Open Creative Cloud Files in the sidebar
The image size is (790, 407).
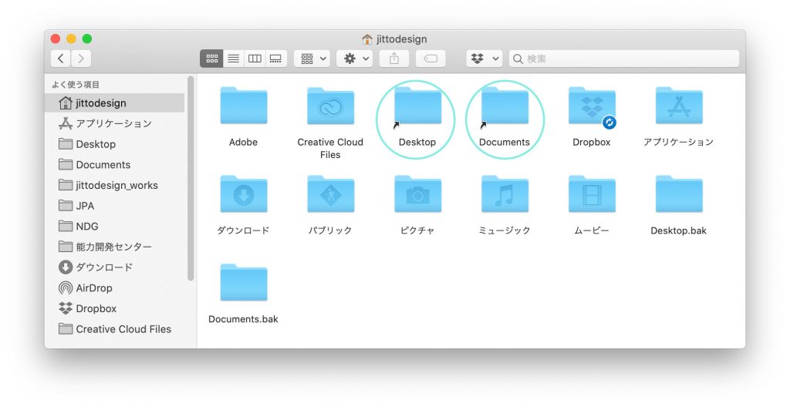click(115, 329)
